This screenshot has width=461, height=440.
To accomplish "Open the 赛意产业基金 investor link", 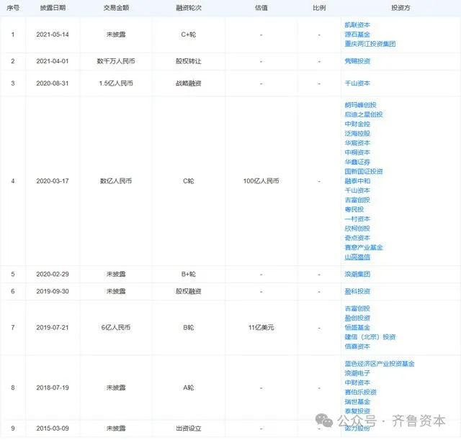I will (x=364, y=247).
